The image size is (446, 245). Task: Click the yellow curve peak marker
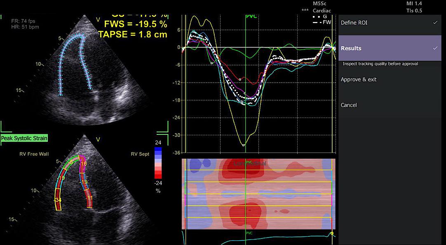(243, 145)
